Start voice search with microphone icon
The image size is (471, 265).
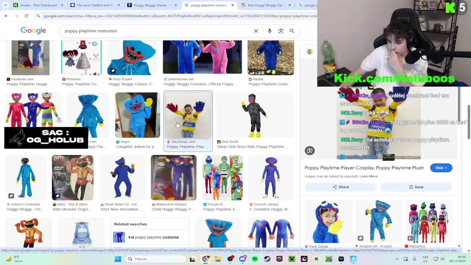(270, 31)
